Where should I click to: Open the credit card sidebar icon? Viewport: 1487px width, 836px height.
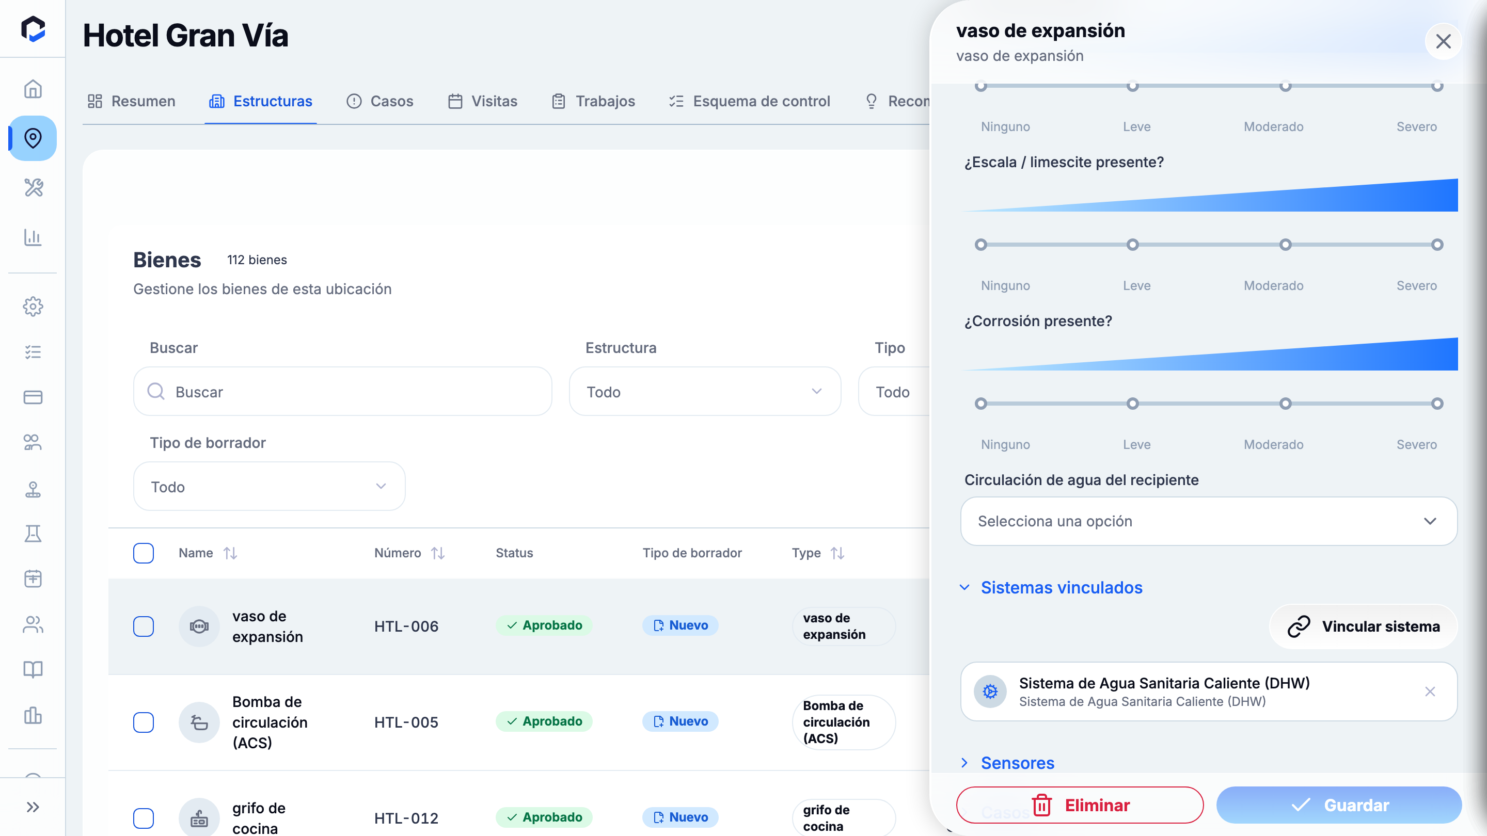[x=33, y=397]
